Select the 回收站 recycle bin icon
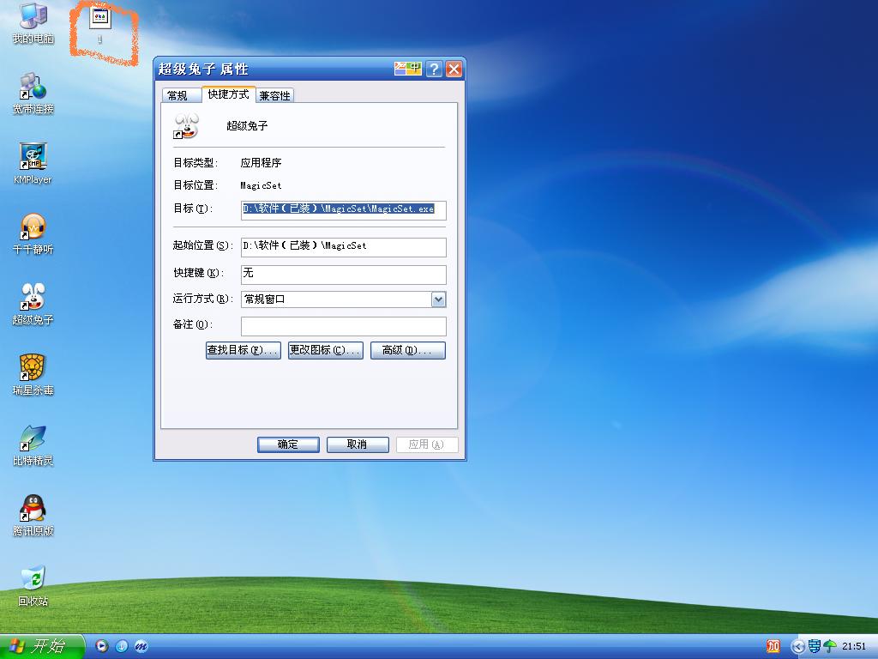 [33, 585]
